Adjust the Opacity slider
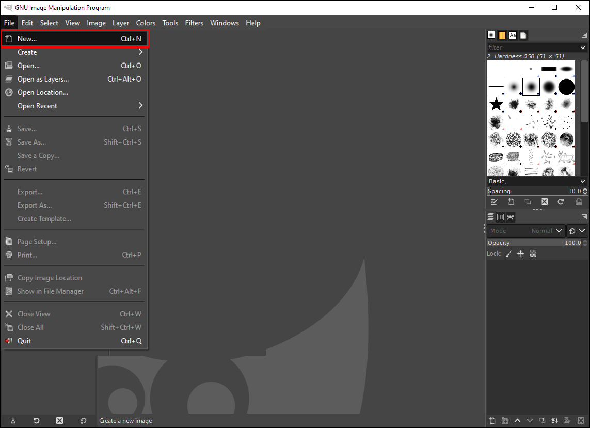The width and height of the screenshot is (590, 428). [x=534, y=243]
